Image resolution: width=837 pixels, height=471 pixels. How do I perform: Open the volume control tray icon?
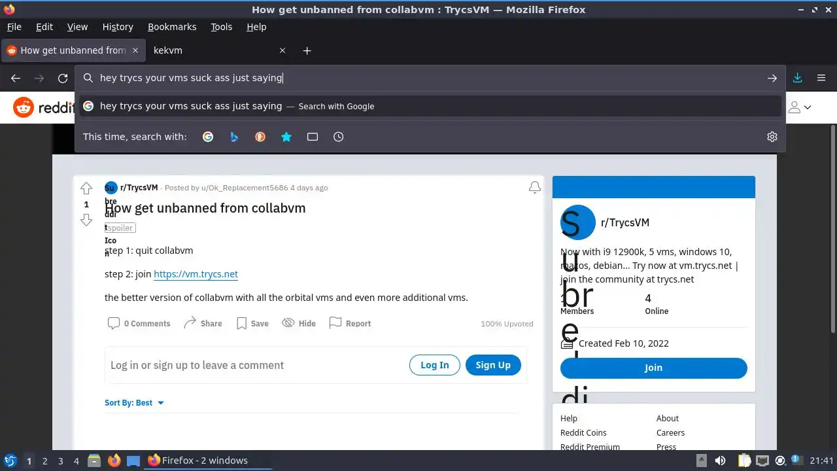tap(720, 461)
